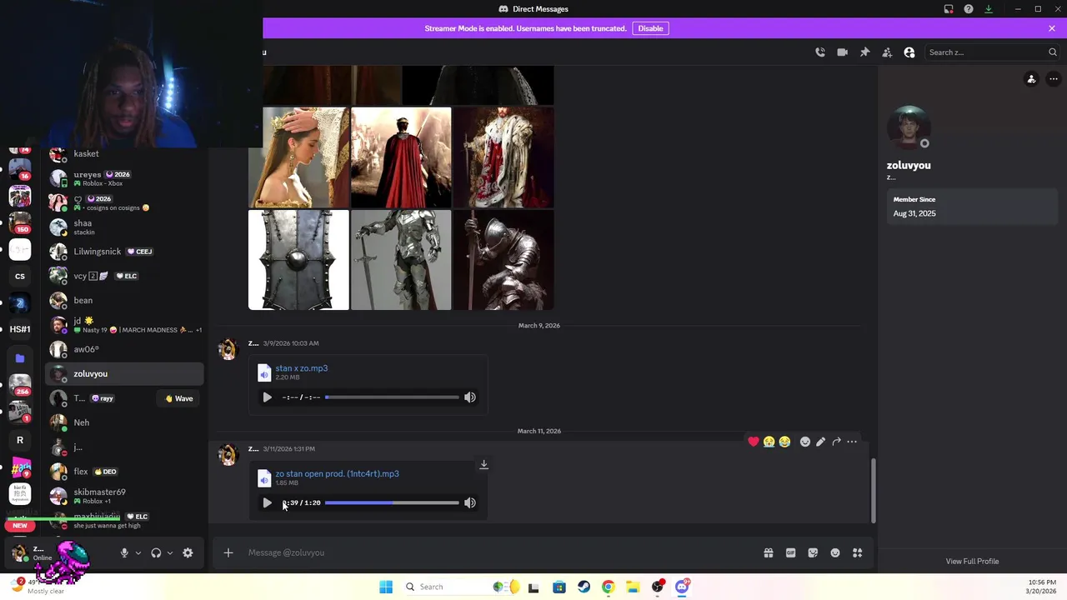The image size is (1067, 600).
Task: Open Steam from the taskbar
Action: 584,587
